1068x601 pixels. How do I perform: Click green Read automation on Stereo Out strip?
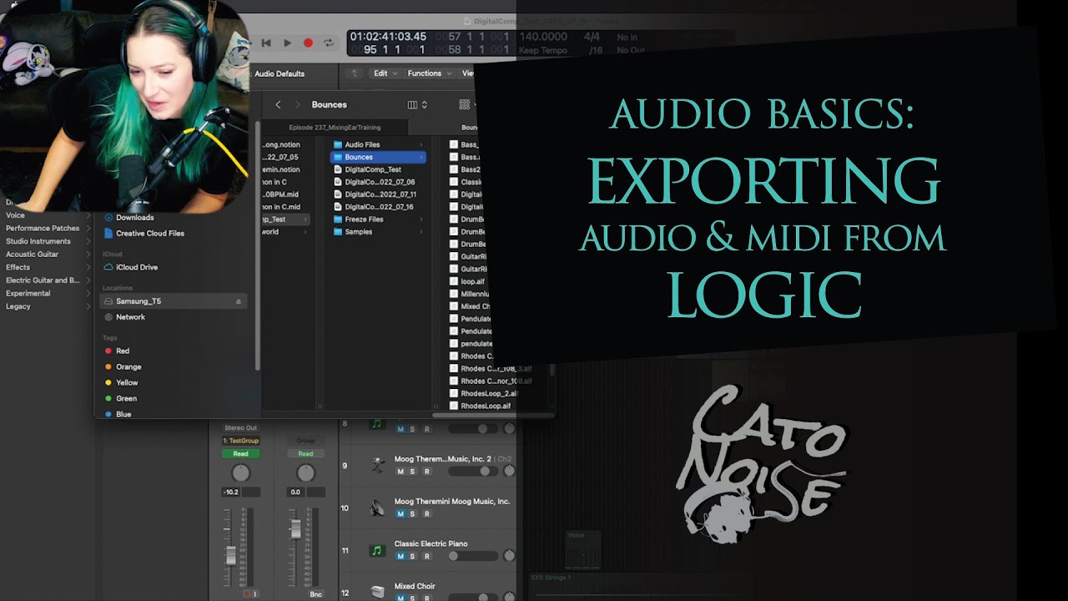click(x=240, y=454)
